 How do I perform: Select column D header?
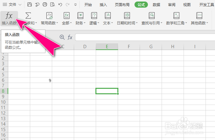point(85,47)
